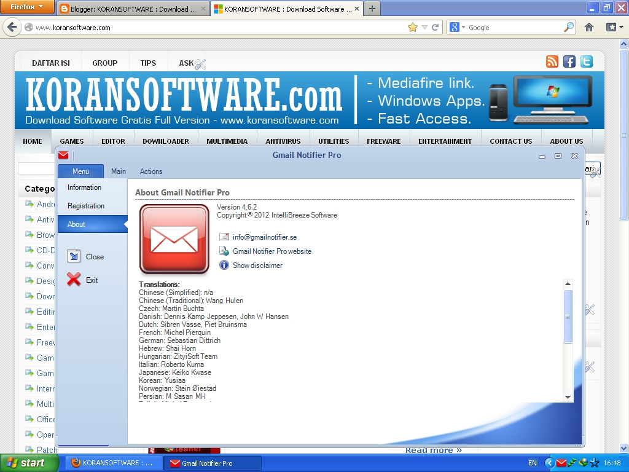Expand hidden system tray icons arrow
The height and width of the screenshot is (472, 629).
[550, 463]
